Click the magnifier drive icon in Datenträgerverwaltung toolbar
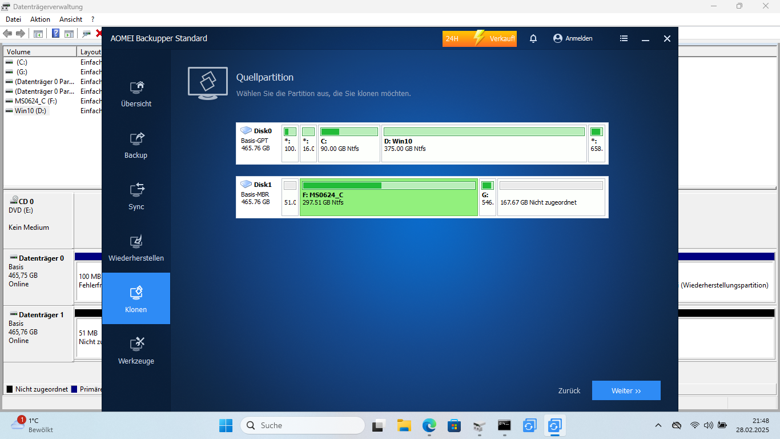The image size is (780, 439). [x=87, y=34]
